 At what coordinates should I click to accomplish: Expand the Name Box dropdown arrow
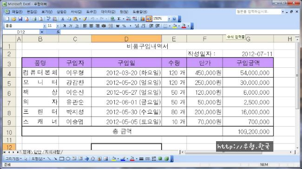click(x=42, y=32)
